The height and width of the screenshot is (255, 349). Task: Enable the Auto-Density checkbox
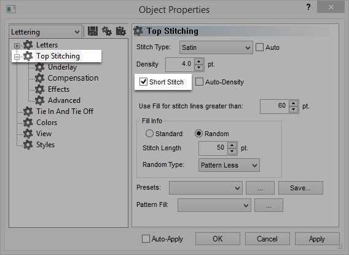click(199, 82)
